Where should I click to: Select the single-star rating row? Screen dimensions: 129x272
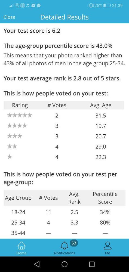click(64, 157)
